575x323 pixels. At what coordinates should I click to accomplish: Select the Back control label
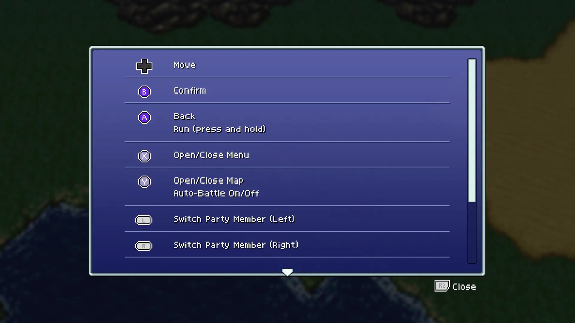point(184,116)
